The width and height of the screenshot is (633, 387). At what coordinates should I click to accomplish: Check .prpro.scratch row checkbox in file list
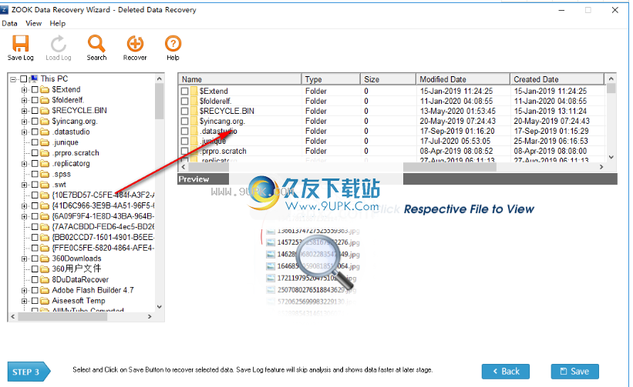pyautogui.click(x=184, y=152)
